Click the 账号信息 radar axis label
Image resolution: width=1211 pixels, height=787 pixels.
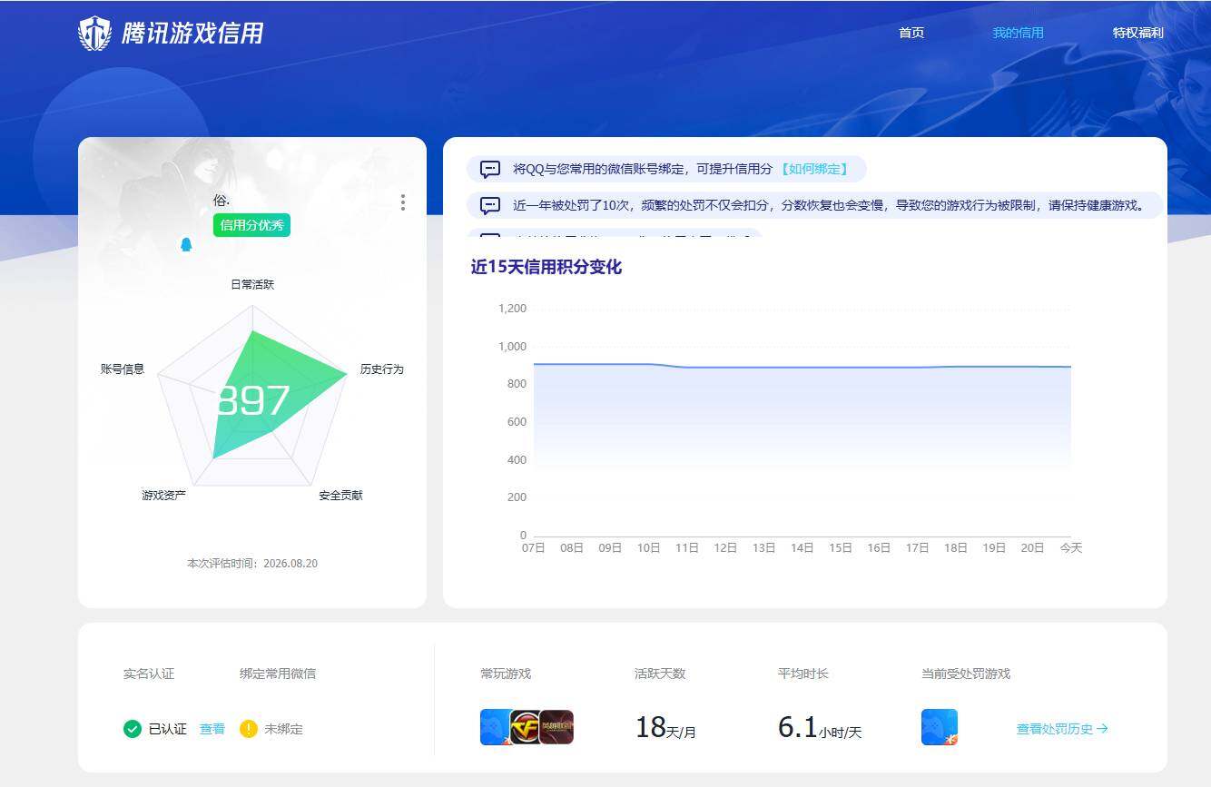tap(123, 369)
